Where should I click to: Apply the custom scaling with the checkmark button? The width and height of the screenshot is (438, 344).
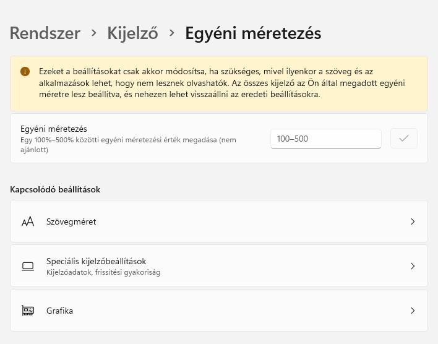(403, 139)
